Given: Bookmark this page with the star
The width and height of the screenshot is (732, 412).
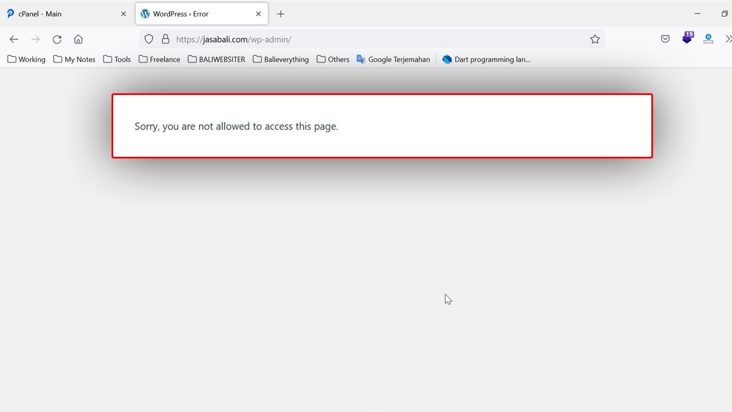Looking at the screenshot, I should point(595,39).
